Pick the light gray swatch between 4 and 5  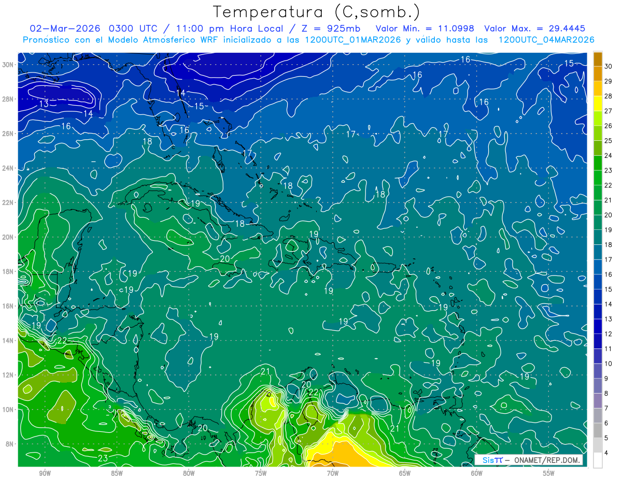(598, 445)
